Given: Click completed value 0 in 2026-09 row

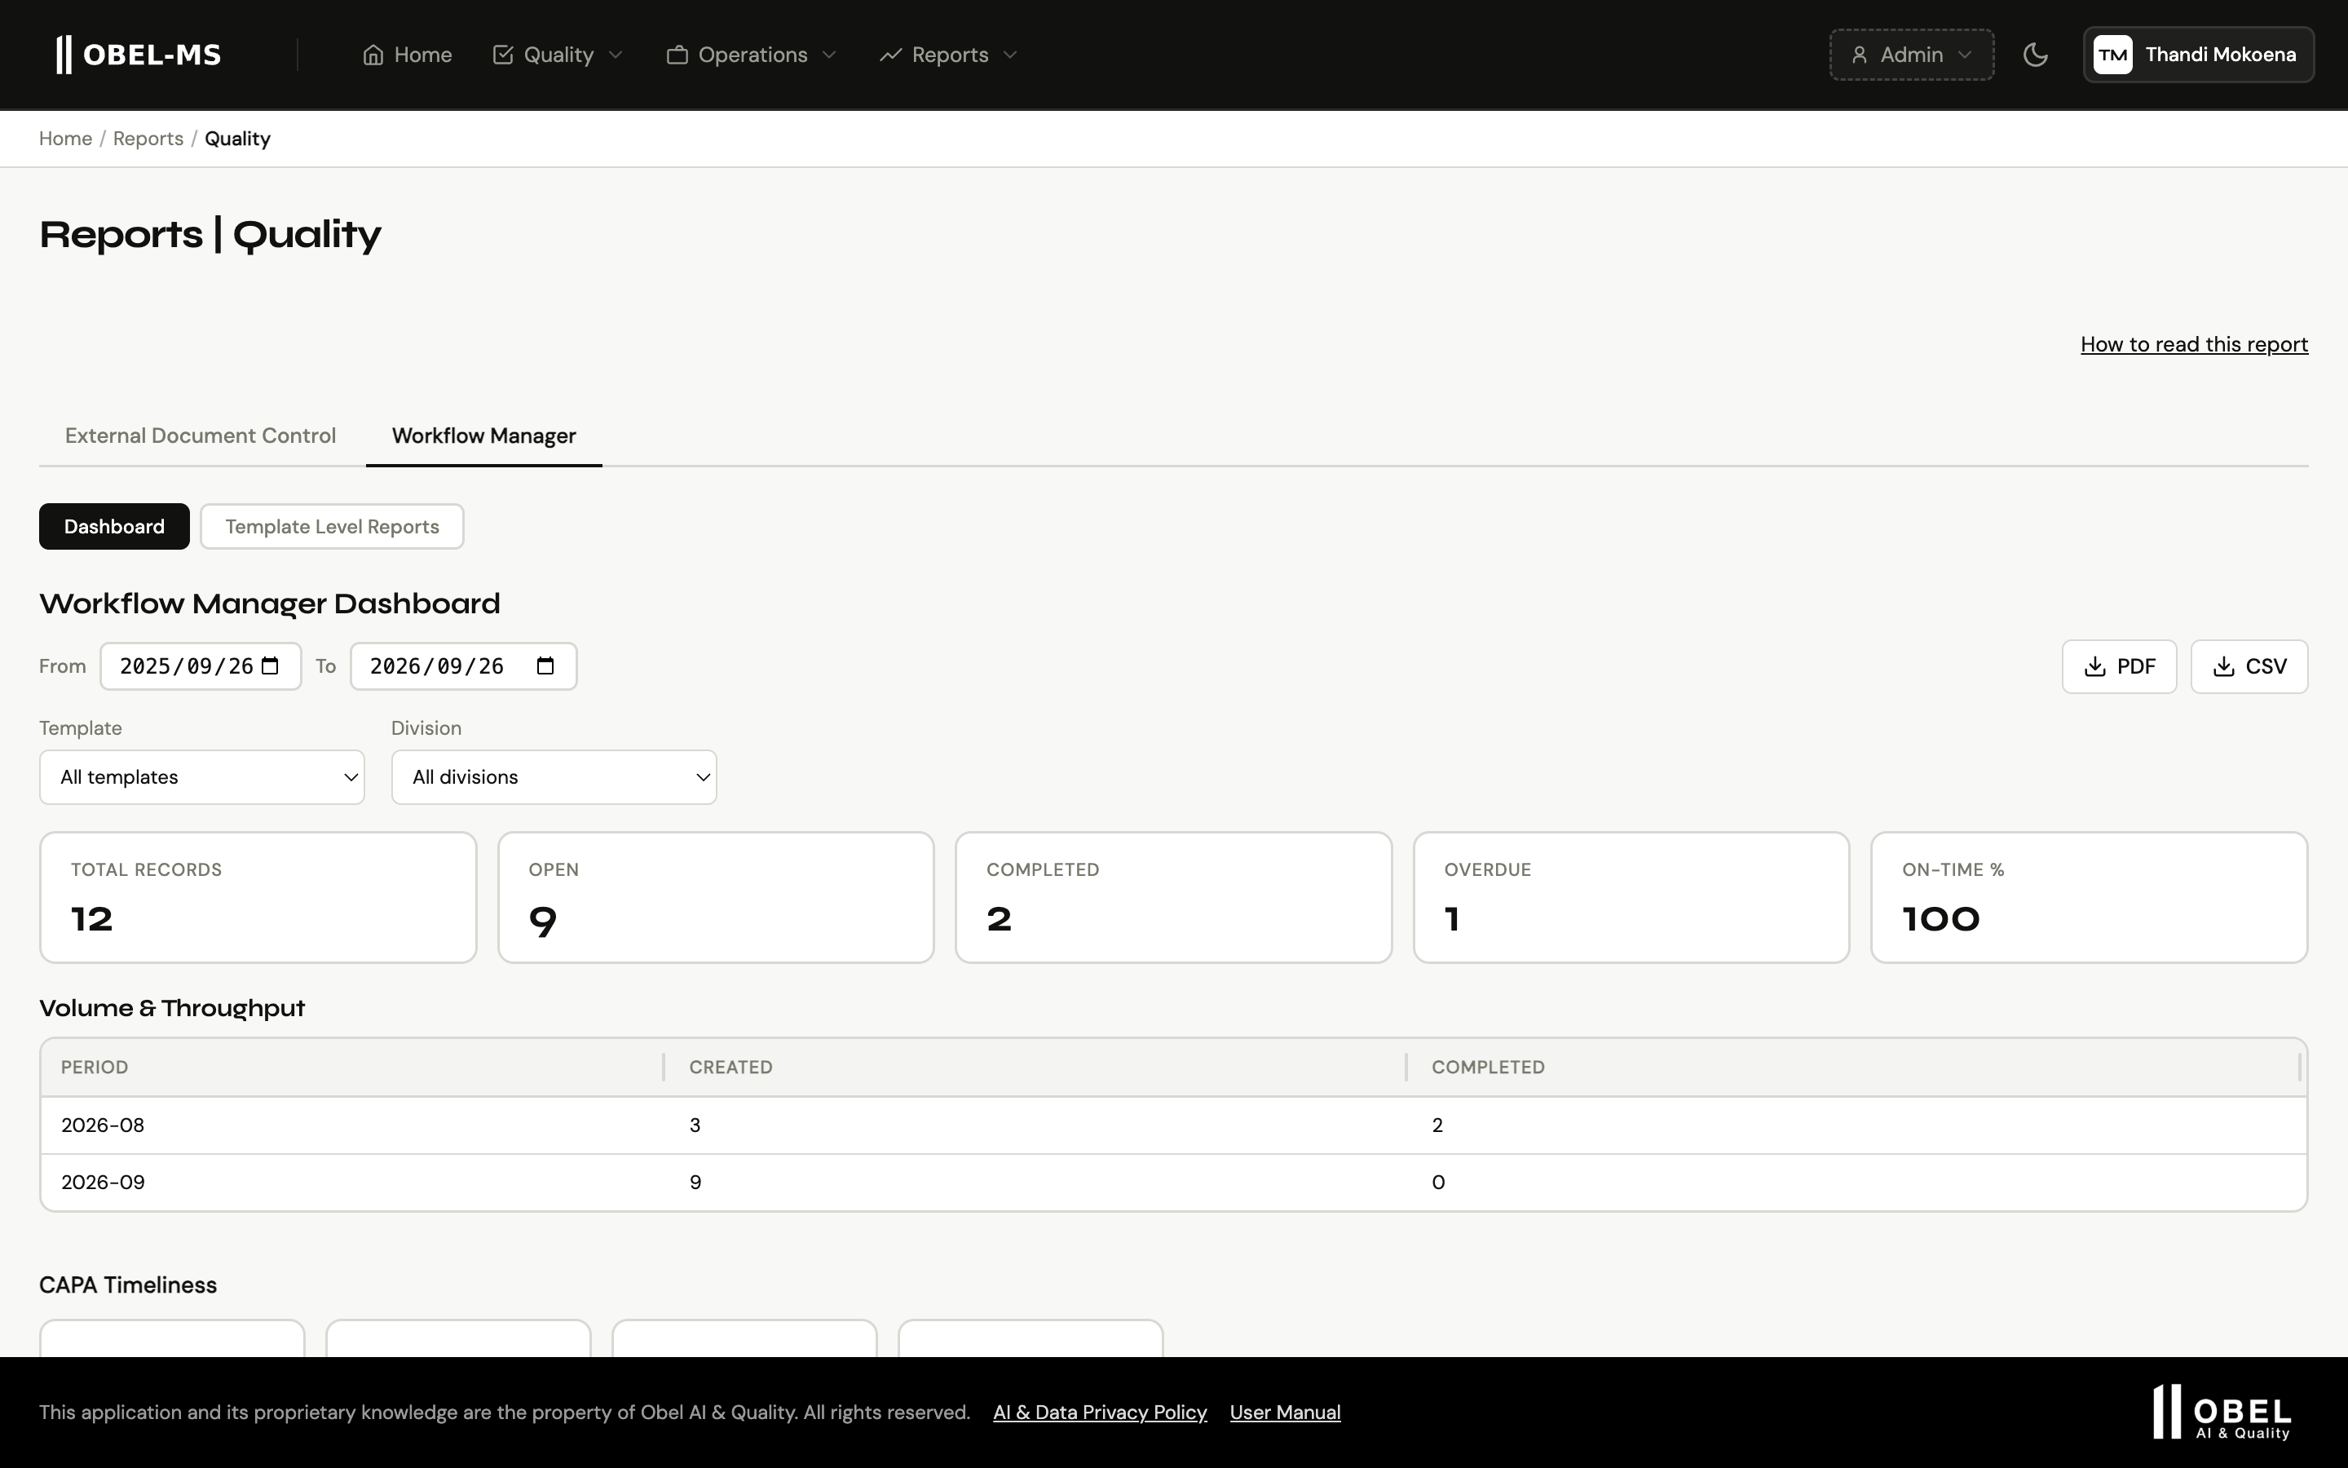Looking at the screenshot, I should pos(1439,1183).
